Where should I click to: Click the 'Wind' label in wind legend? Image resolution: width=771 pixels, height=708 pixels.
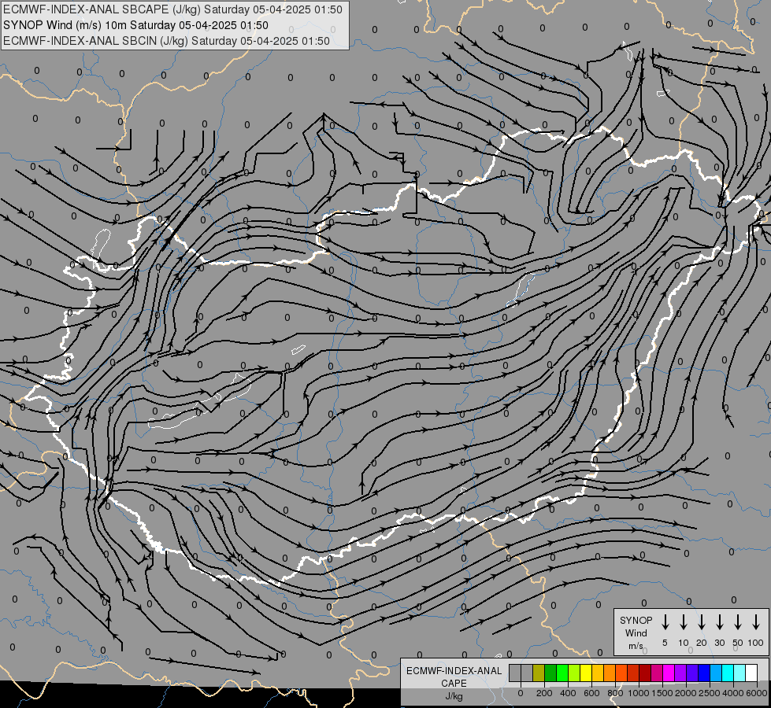(x=636, y=632)
